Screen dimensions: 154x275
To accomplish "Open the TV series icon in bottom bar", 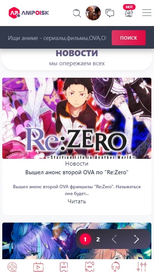I will (x=38, y=267).
